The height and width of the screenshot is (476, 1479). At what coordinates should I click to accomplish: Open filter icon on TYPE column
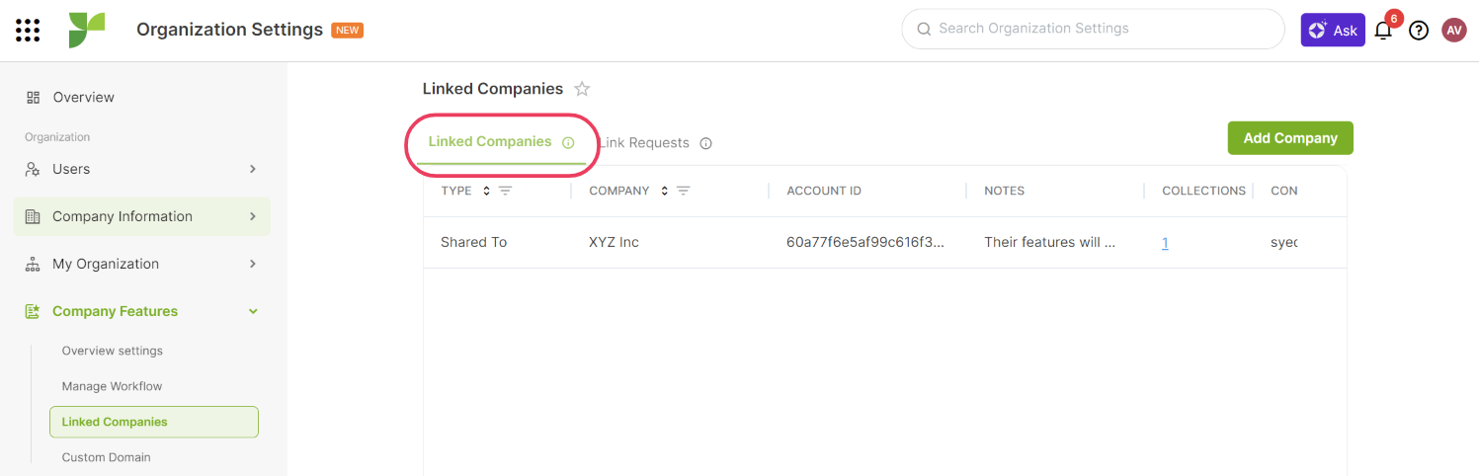coord(505,191)
